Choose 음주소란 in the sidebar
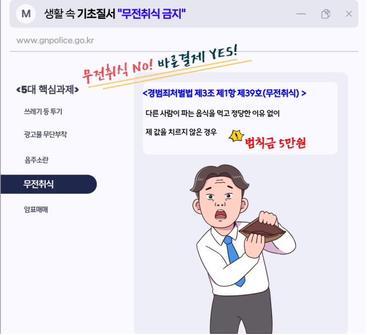367x335 pixels. tap(37, 160)
